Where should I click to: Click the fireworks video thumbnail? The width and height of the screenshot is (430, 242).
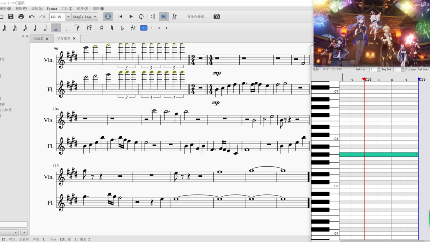click(x=372, y=33)
